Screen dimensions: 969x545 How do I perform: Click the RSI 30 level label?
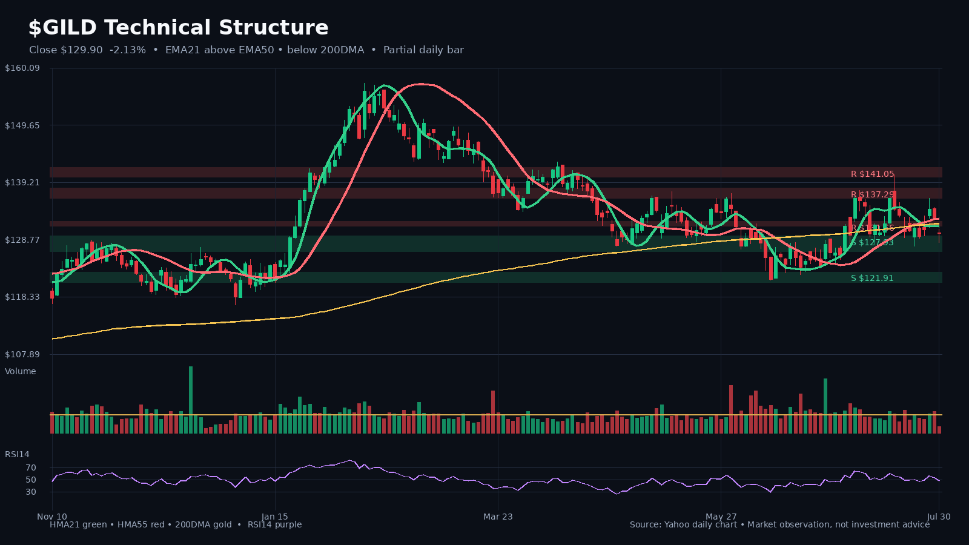click(31, 492)
